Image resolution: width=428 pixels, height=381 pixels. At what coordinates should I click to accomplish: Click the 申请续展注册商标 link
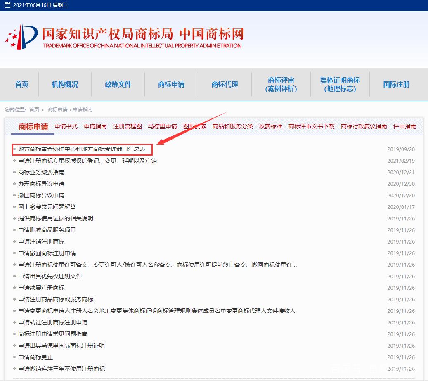41,288
